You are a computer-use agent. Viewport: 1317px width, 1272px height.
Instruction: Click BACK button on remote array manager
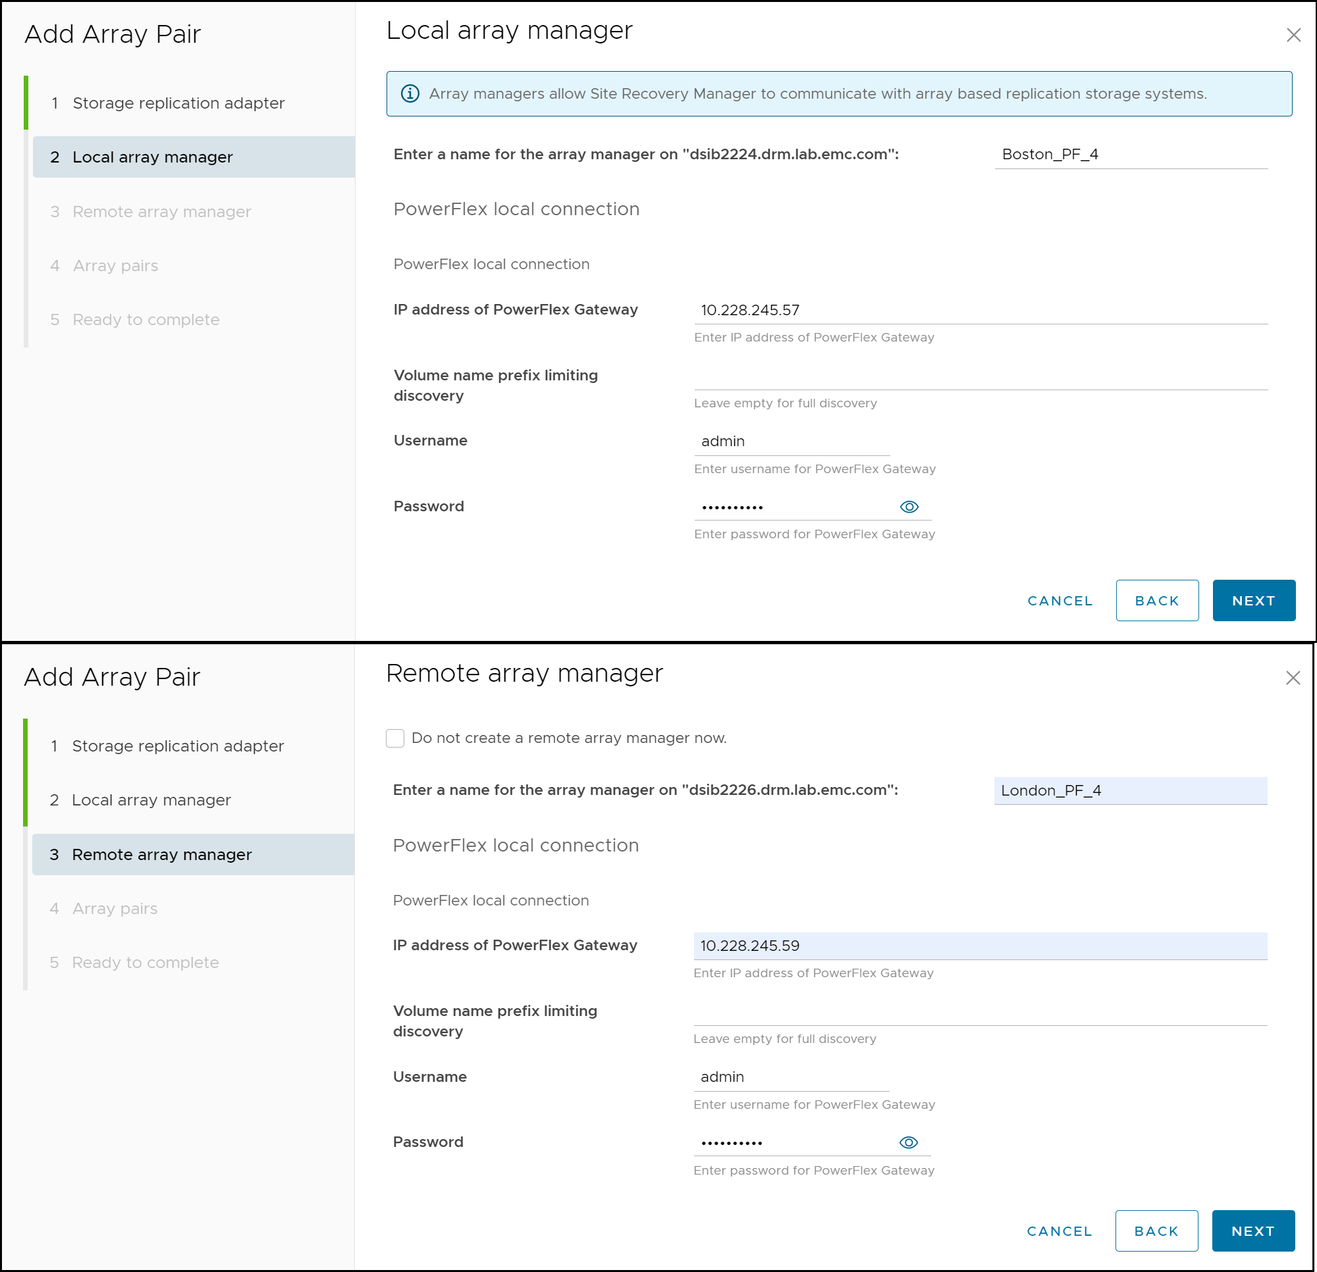click(x=1156, y=1234)
